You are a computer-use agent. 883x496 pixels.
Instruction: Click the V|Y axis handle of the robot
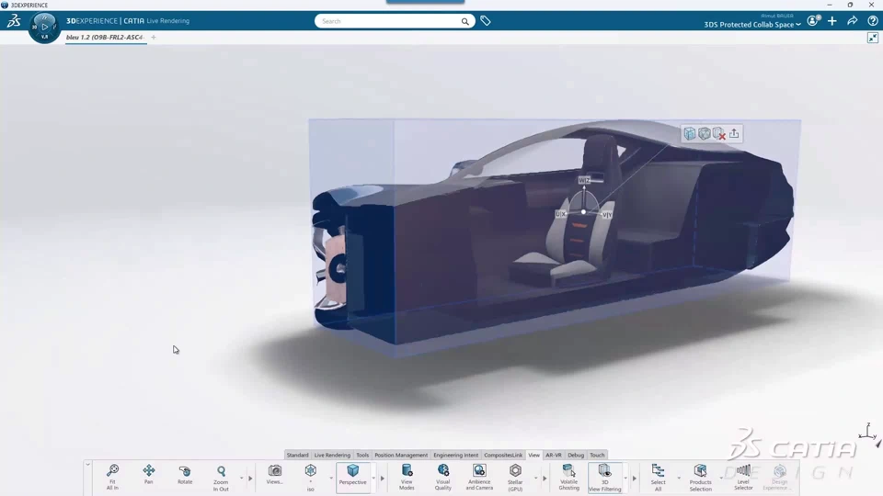click(x=606, y=215)
